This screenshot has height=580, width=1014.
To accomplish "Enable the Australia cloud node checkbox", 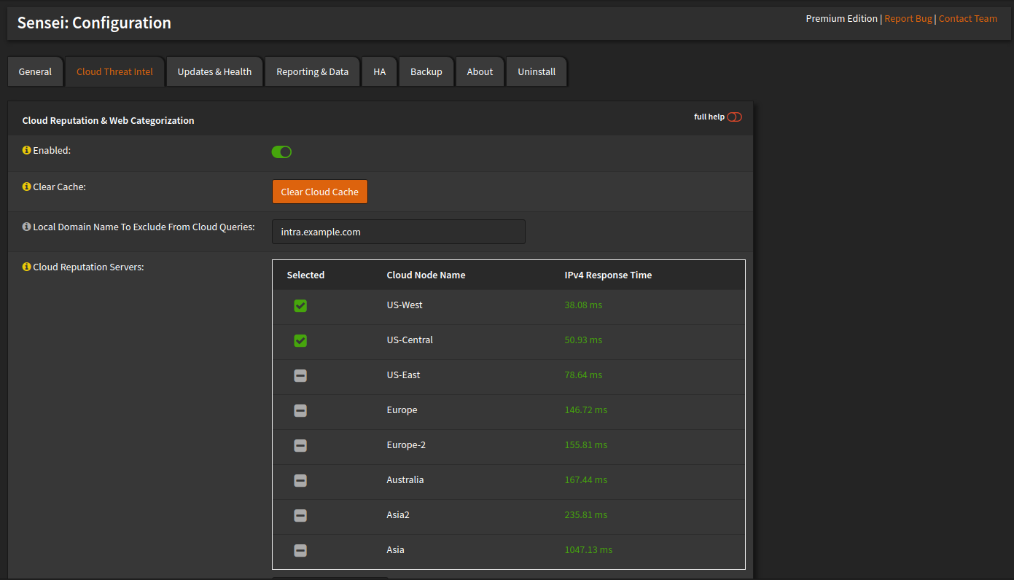I will [x=300, y=481].
